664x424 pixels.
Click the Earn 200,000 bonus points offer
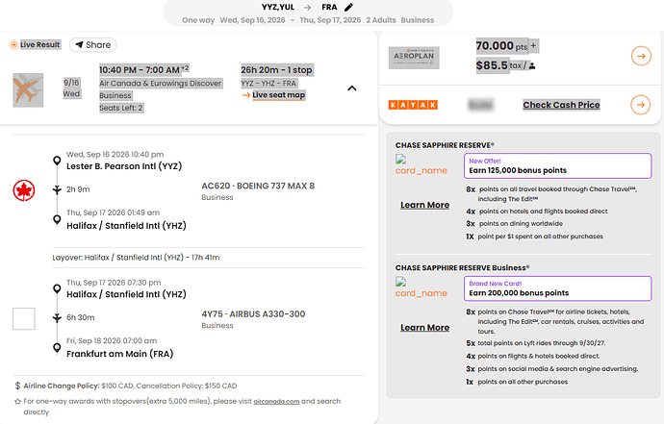click(557, 287)
